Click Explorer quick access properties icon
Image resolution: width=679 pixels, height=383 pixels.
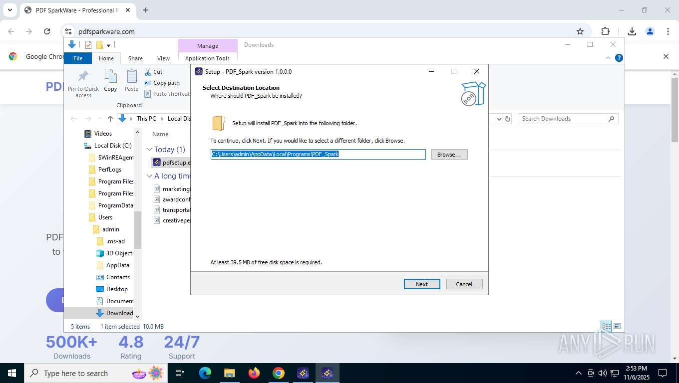point(88,45)
